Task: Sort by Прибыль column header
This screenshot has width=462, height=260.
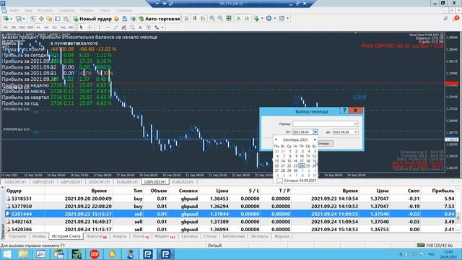Action: coord(443,191)
